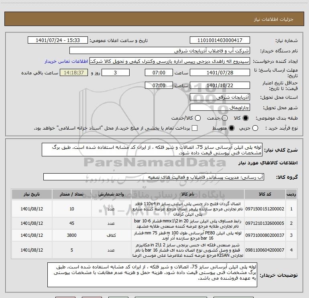
Task: Click product code 0973100080200037
Action: pos(265,235)
